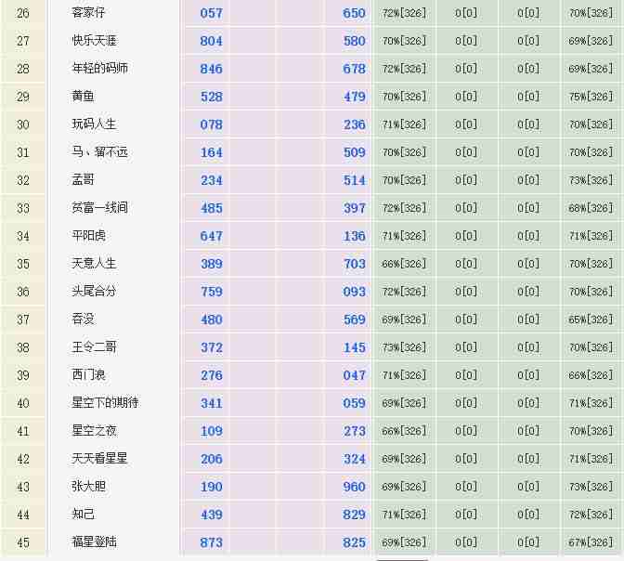Select the number 703 in row 35
Viewport: 624px width, 561px height.
tap(354, 264)
